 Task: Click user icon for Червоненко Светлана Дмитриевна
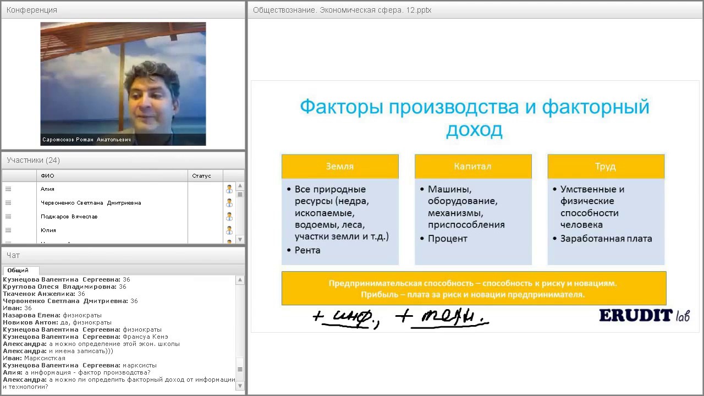(x=229, y=202)
